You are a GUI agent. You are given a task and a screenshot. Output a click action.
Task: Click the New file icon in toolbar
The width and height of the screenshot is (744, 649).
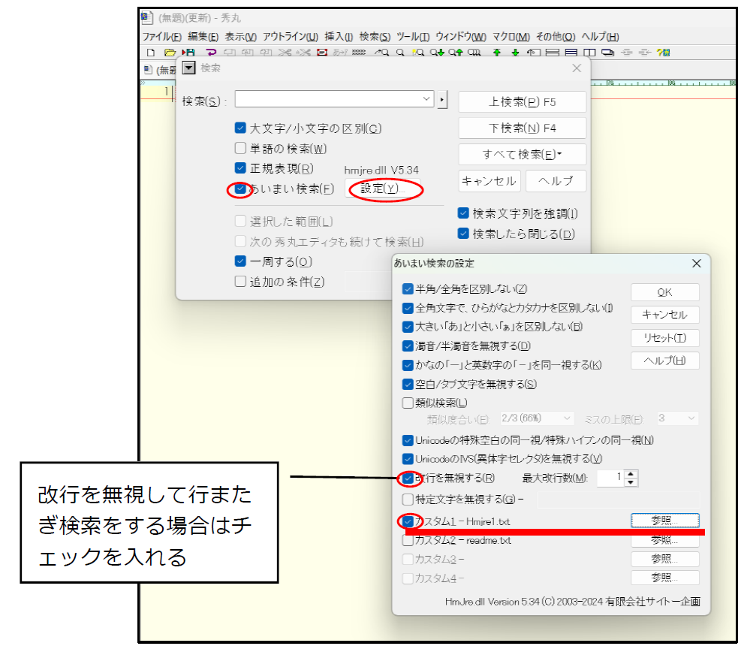pos(150,53)
